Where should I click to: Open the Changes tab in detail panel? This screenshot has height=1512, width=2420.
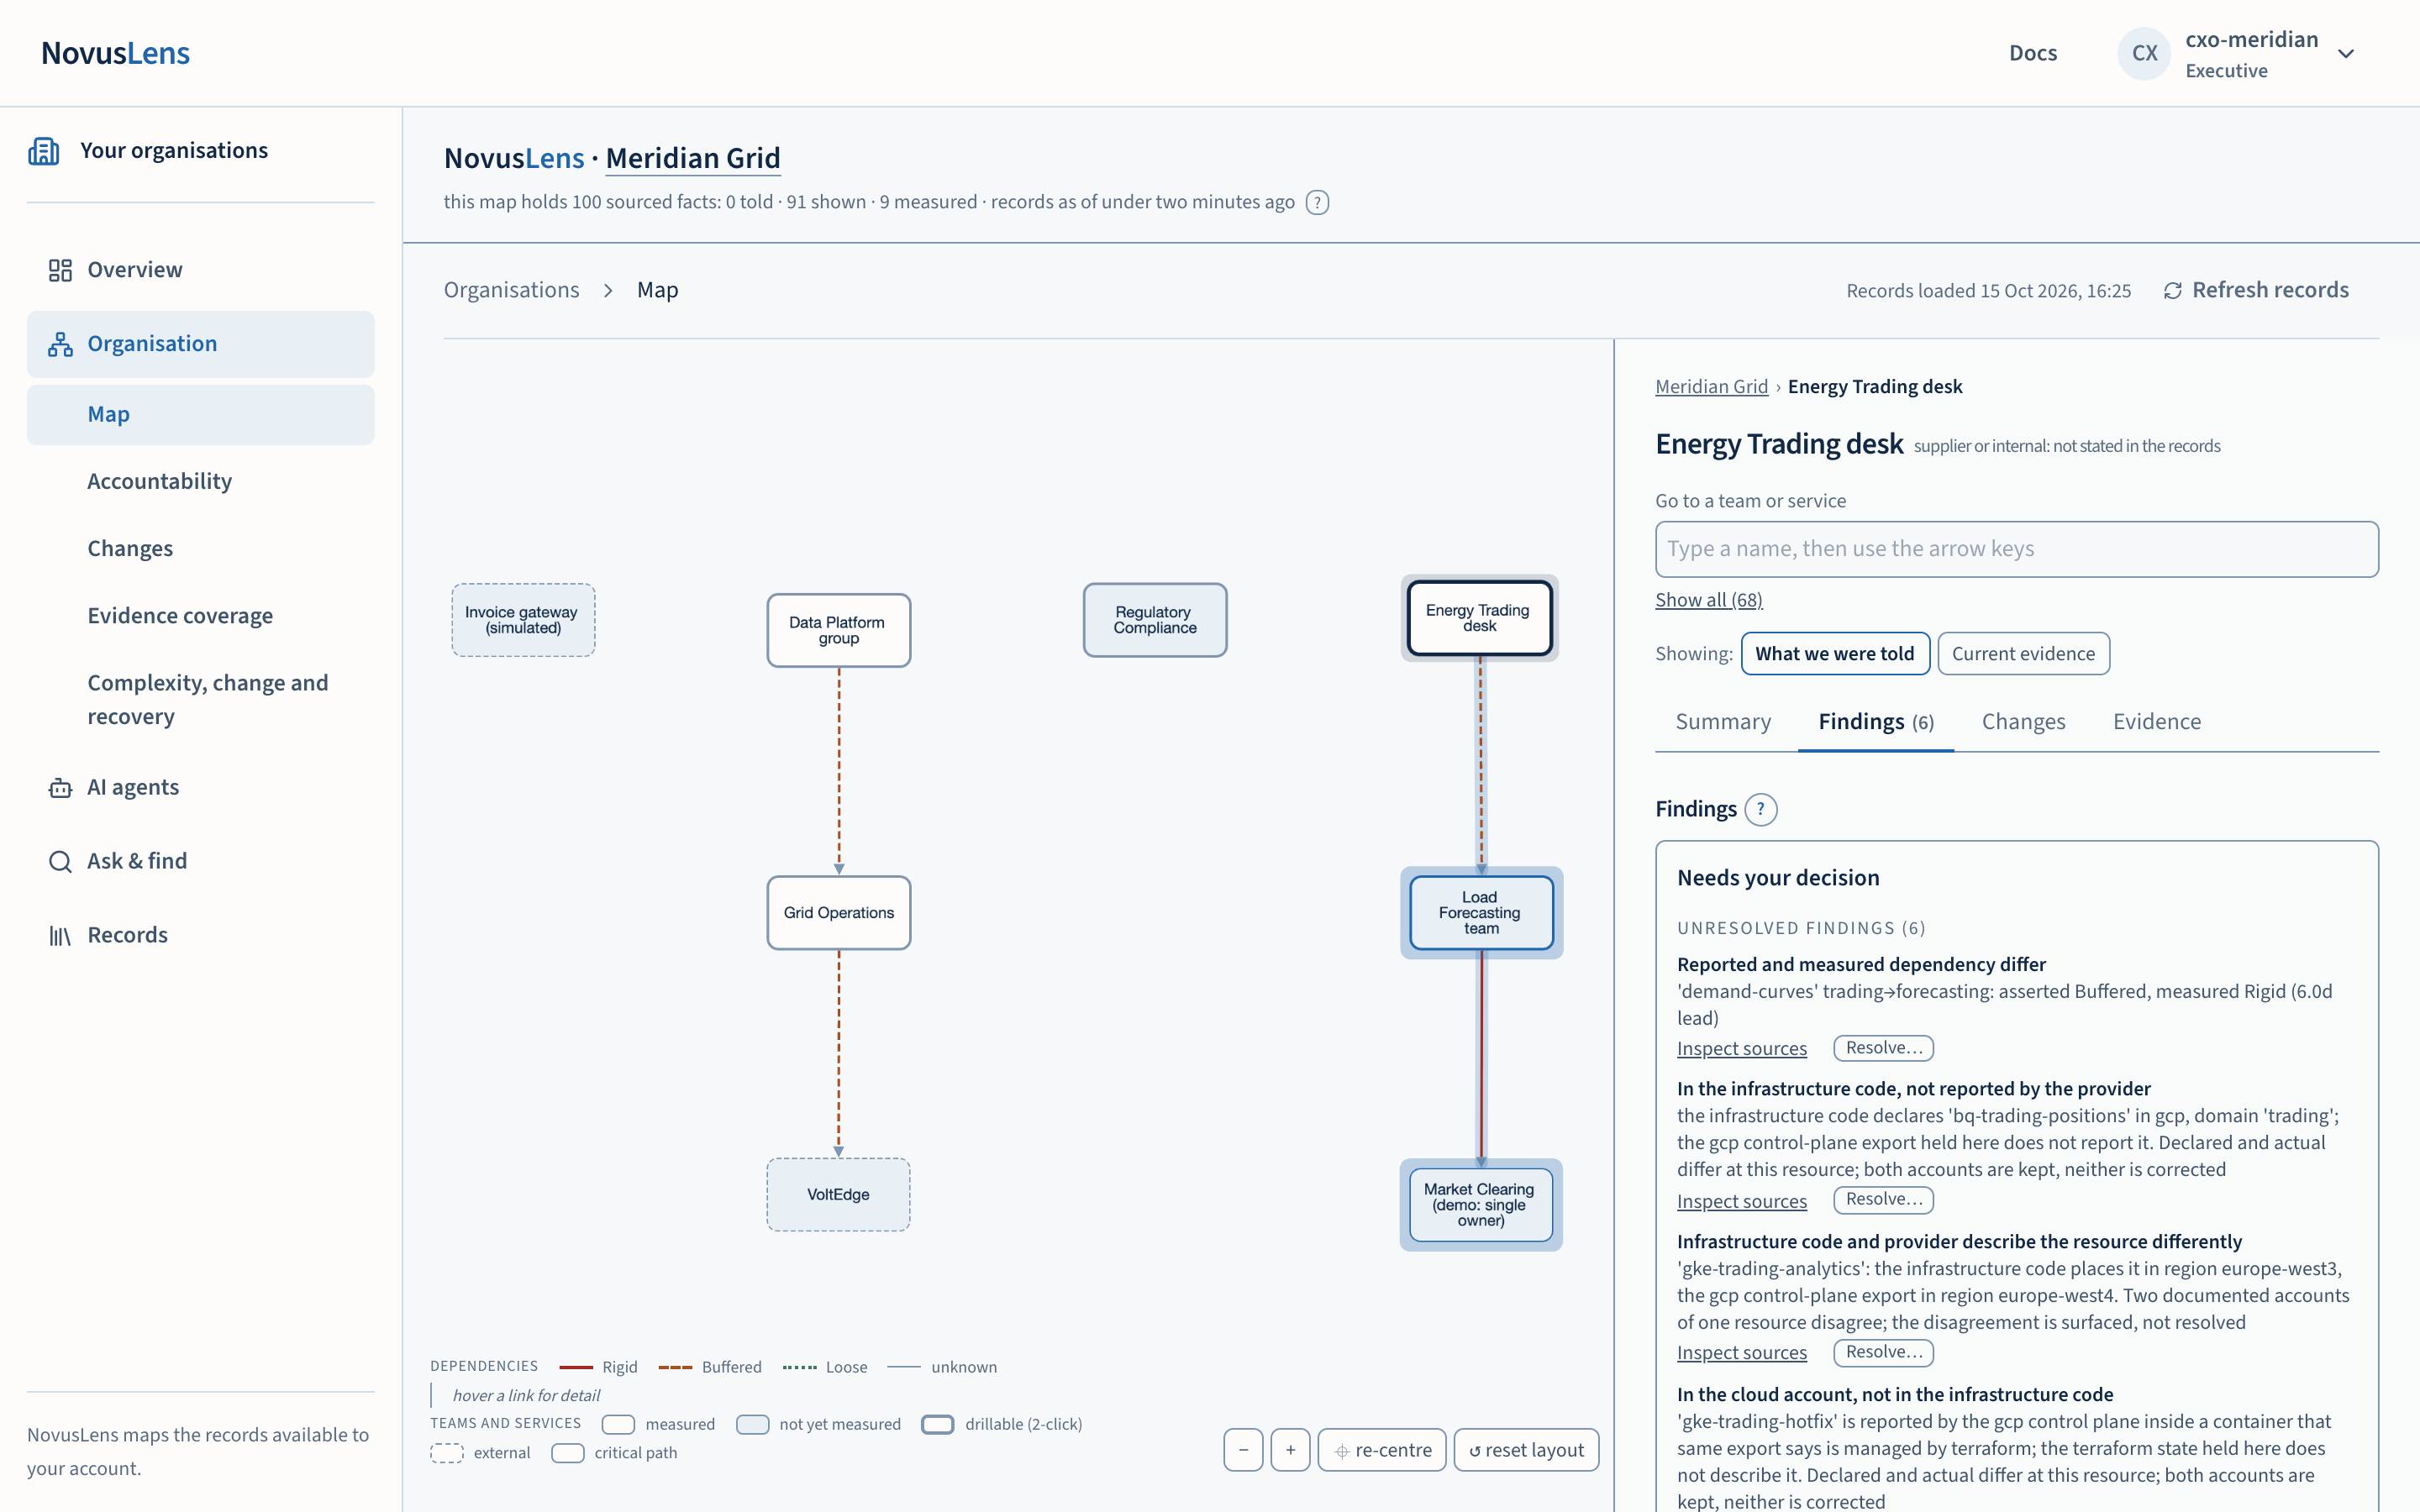pyautogui.click(x=2023, y=722)
